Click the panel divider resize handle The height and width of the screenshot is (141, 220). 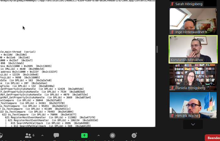157,49
